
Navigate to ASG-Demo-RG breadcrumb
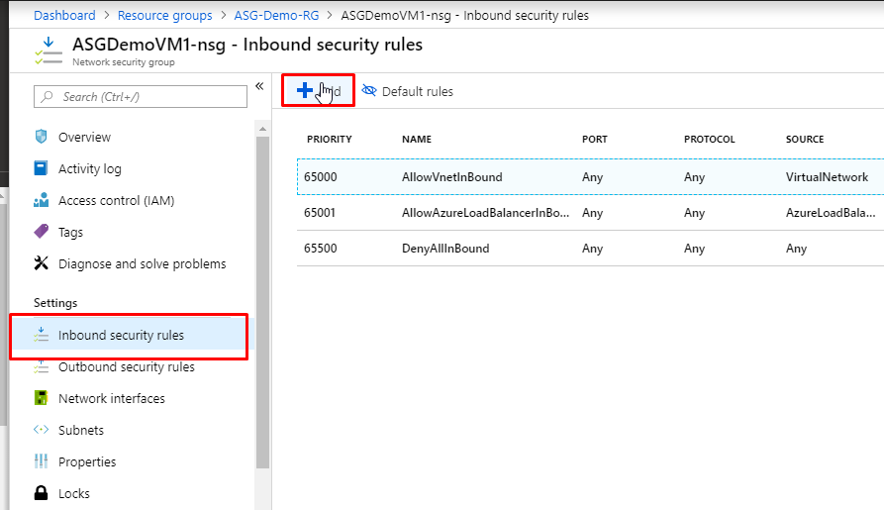tap(277, 15)
